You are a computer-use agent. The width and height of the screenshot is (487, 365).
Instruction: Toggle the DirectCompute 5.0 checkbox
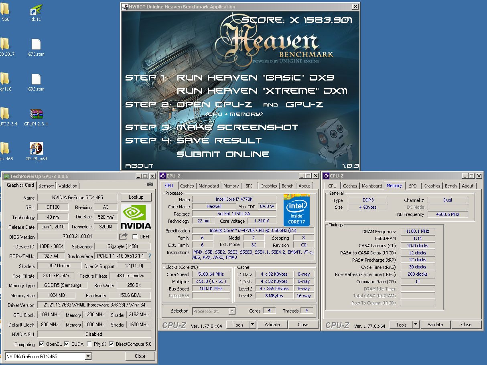112,344
